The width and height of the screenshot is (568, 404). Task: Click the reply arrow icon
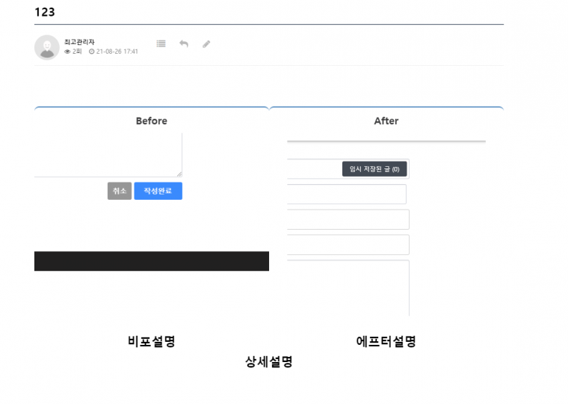[184, 44]
